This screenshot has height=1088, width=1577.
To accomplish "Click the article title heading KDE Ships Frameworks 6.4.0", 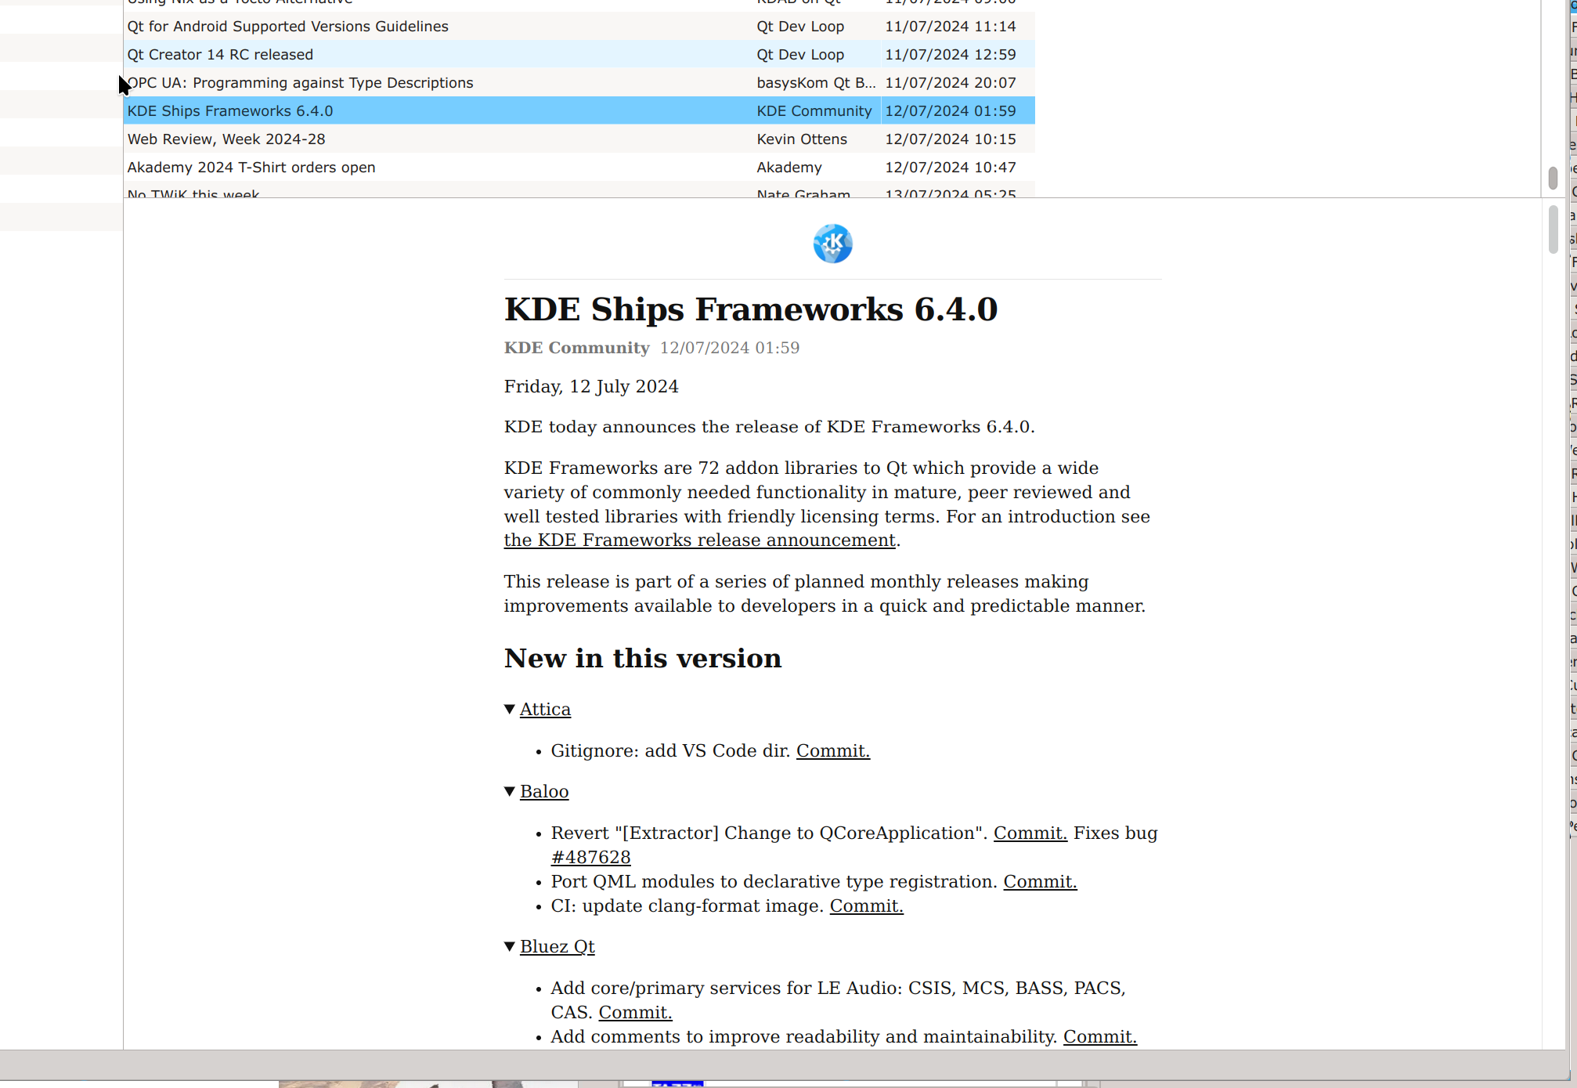I will pos(750,309).
